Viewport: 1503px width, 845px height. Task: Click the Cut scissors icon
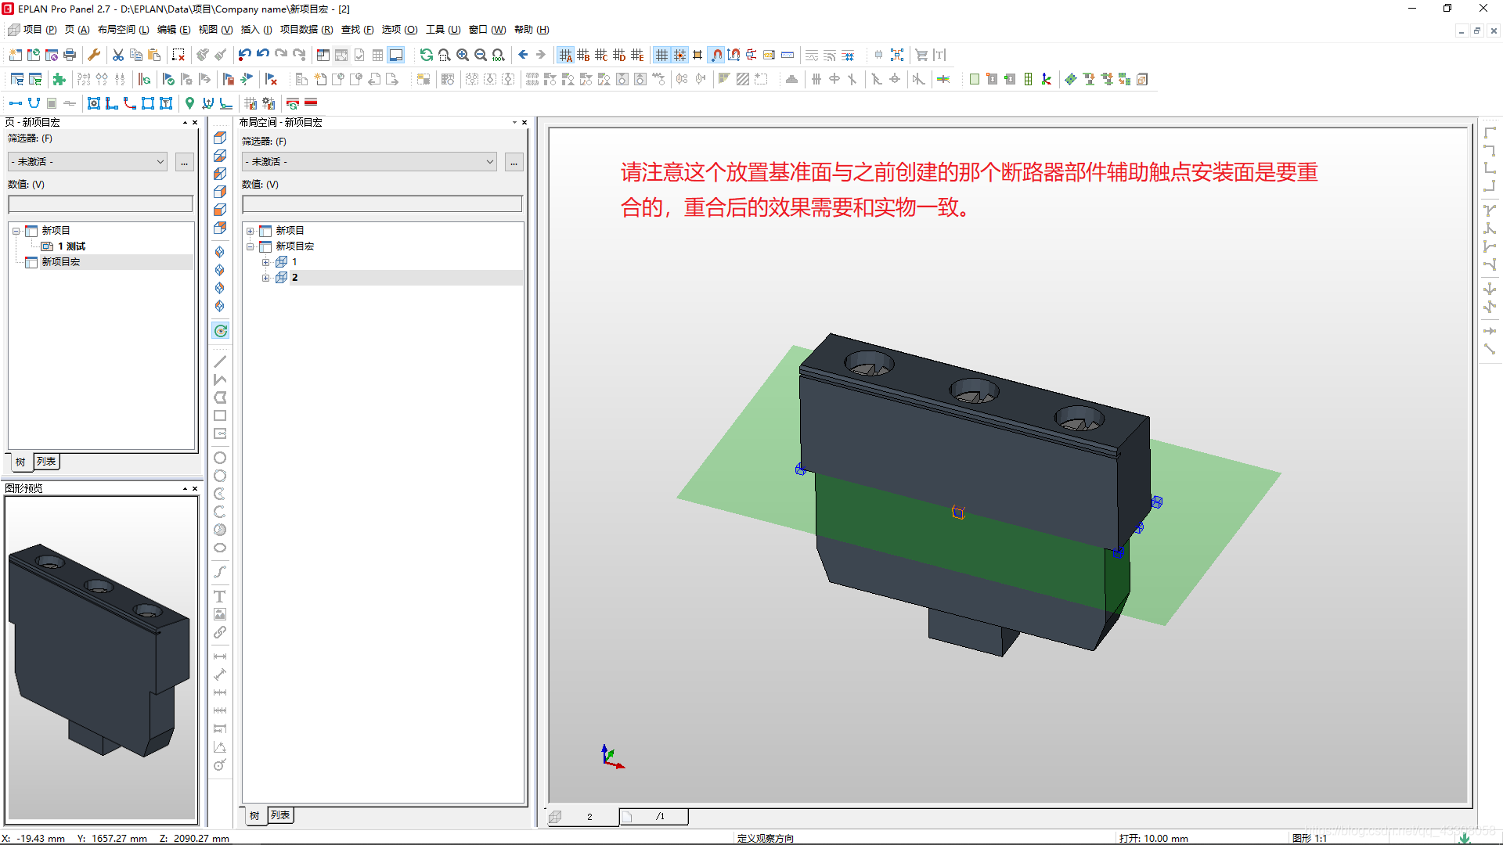pyautogui.click(x=118, y=55)
